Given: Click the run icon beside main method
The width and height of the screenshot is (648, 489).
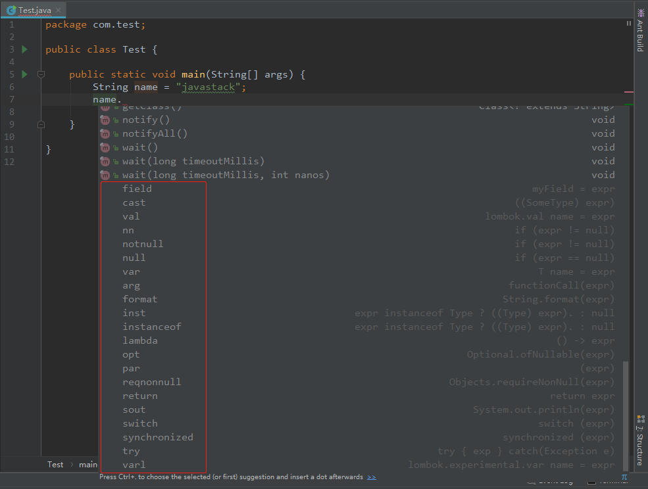Looking at the screenshot, I should coord(25,74).
